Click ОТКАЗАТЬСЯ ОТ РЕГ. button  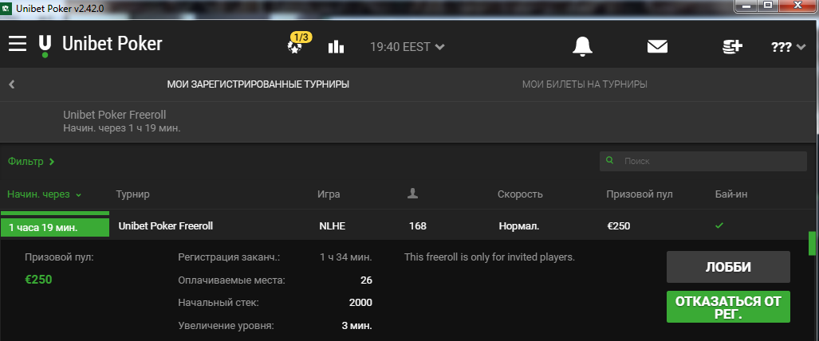coord(728,307)
